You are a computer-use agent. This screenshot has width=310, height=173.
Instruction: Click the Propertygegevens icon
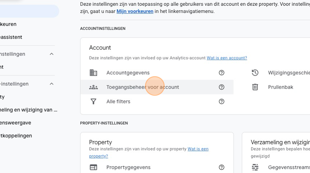point(93,167)
